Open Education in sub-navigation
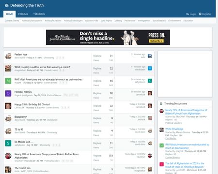This screenshot has width=218, height=174. (x=188, y=21)
